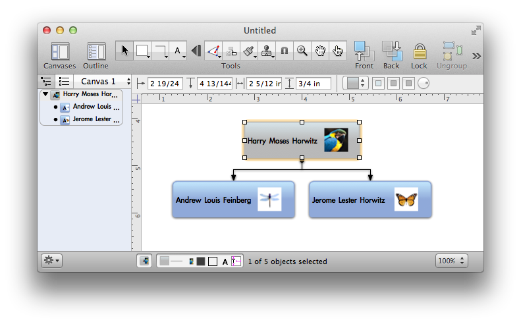Send object to Back
The image size is (521, 324).
point(391,55)
